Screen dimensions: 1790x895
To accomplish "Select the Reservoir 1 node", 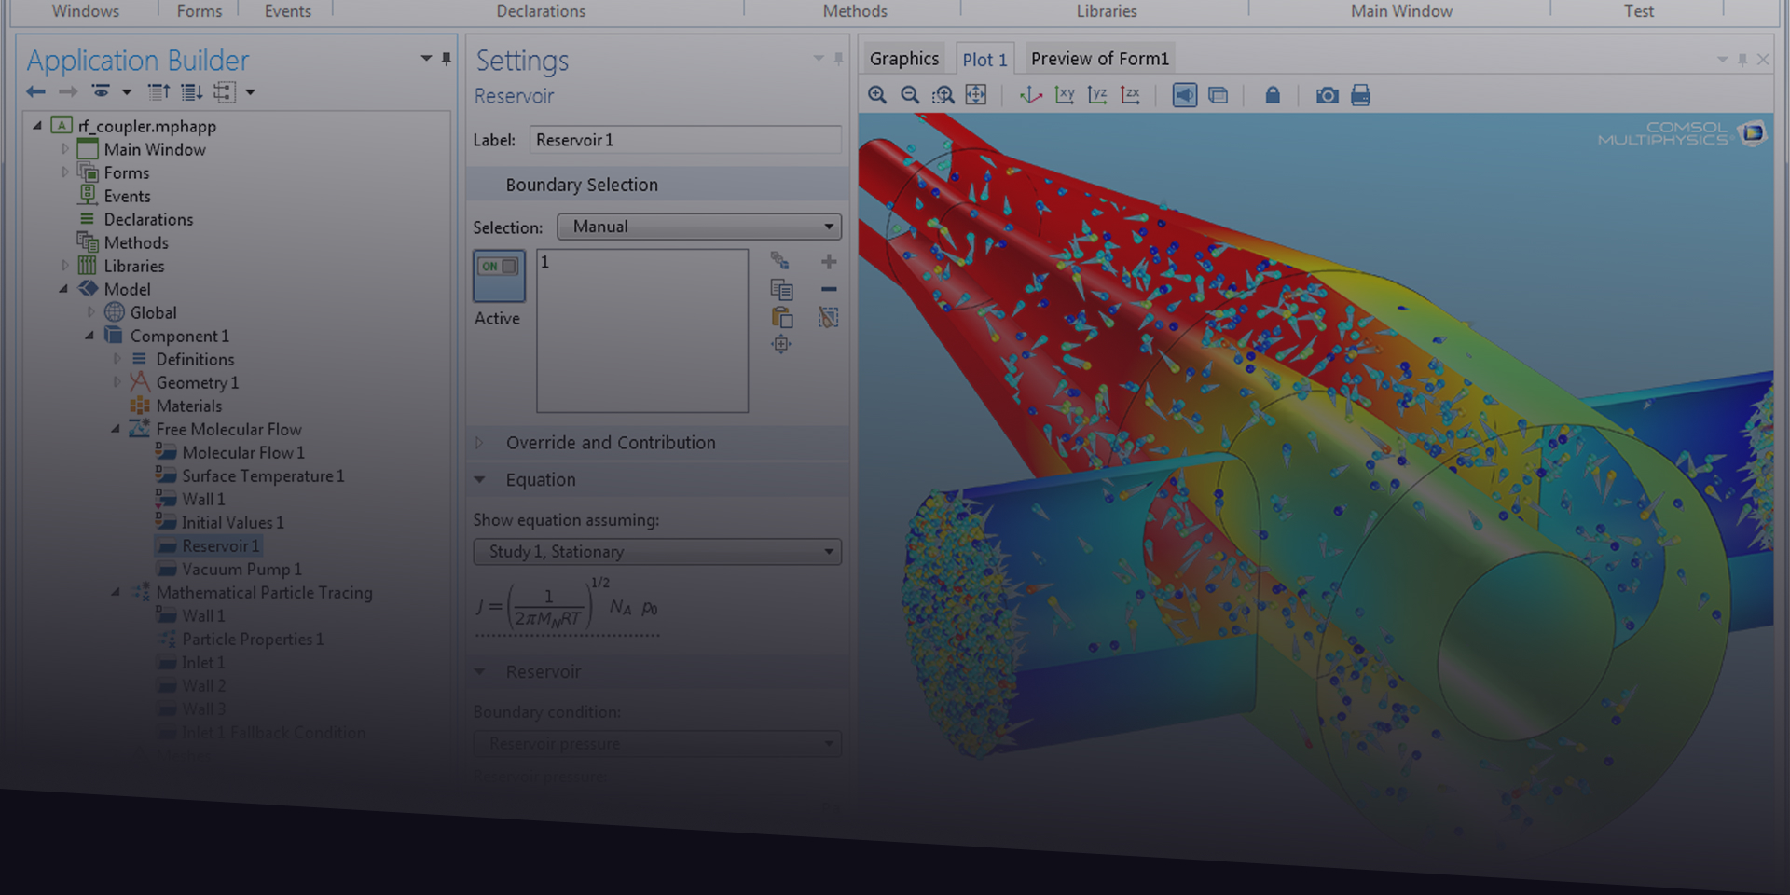I will click(221, 545).
